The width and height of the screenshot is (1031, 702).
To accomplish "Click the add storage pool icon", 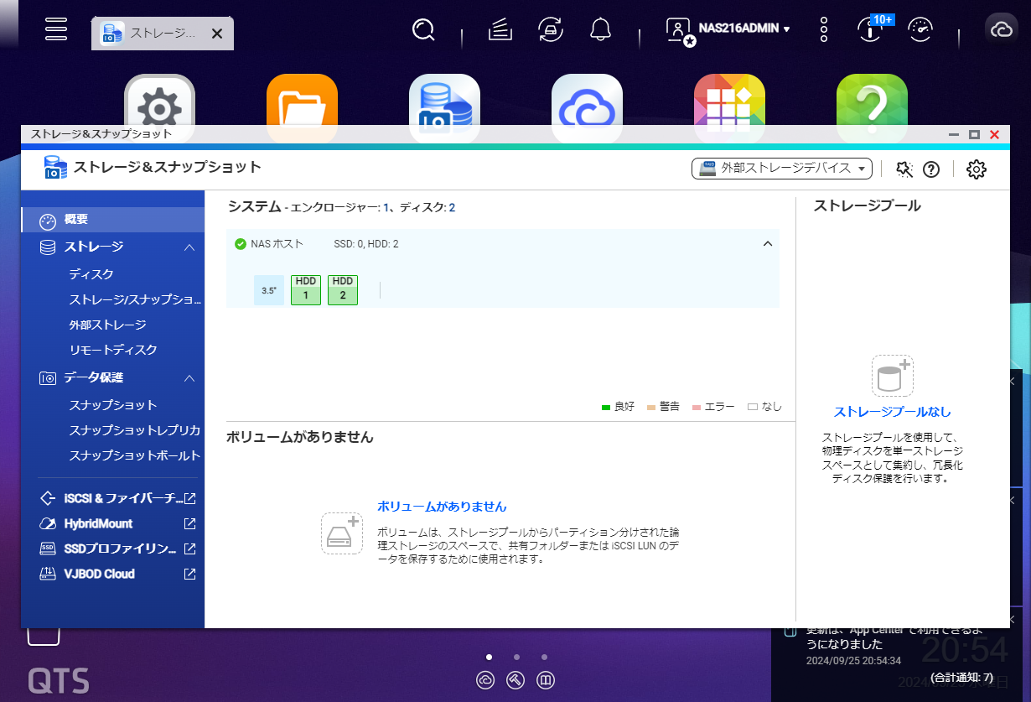I will 893,375.
